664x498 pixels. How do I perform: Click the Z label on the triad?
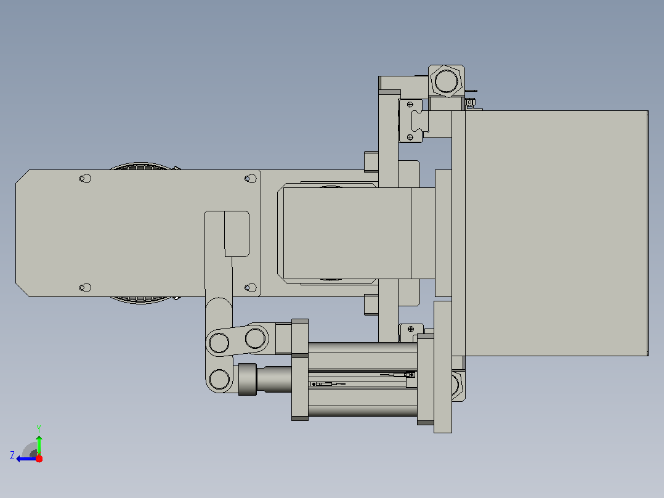point(12,455)
